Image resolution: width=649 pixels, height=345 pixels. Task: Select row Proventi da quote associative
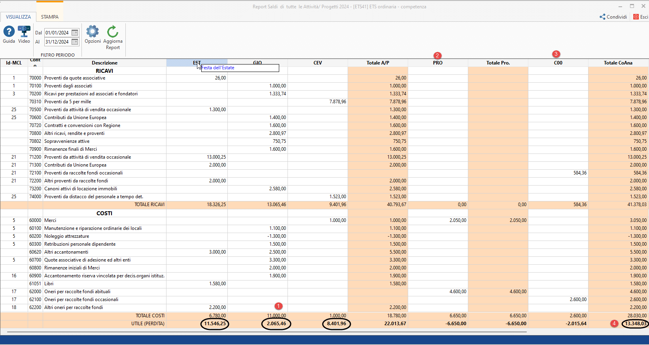coord(324,78)
